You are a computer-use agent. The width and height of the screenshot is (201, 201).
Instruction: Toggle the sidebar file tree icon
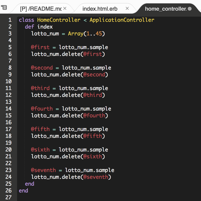4,8
